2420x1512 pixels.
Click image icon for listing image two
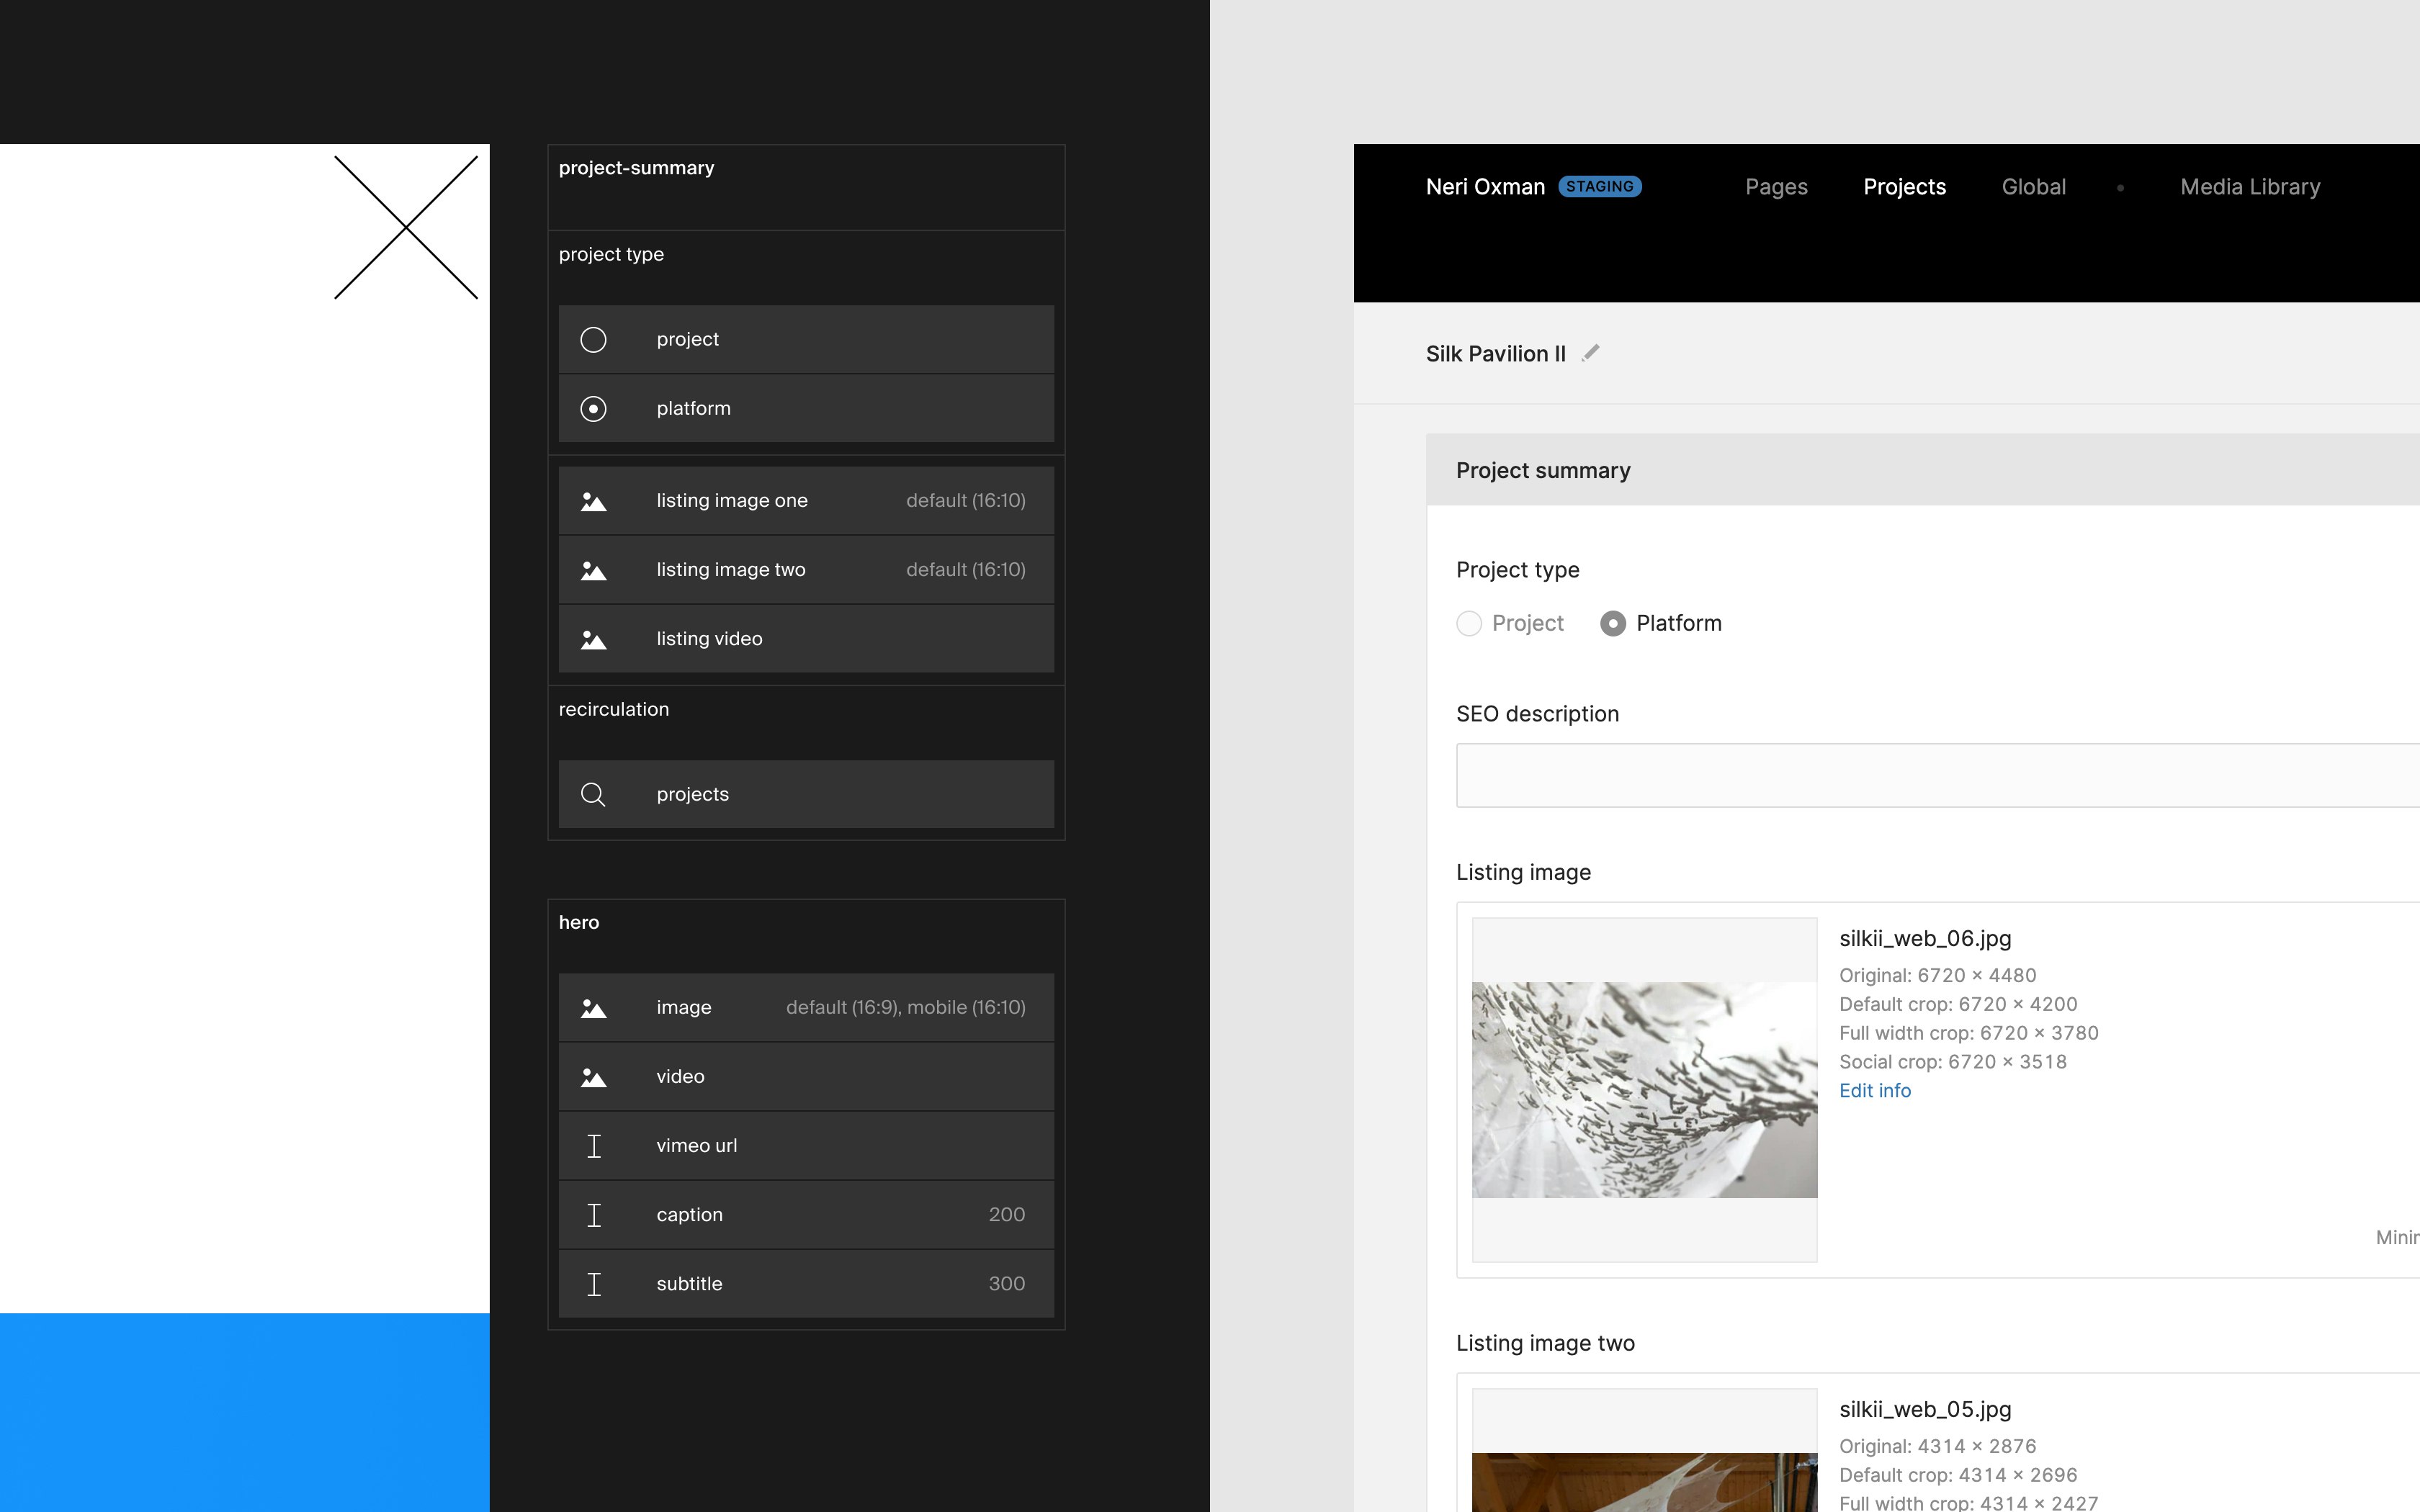point(593,570)
